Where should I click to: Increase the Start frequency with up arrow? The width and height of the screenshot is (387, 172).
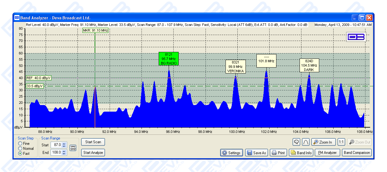64,144
